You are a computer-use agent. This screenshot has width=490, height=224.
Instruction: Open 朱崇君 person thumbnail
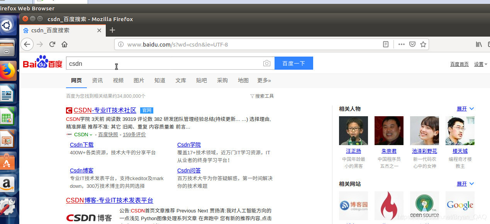389,131
